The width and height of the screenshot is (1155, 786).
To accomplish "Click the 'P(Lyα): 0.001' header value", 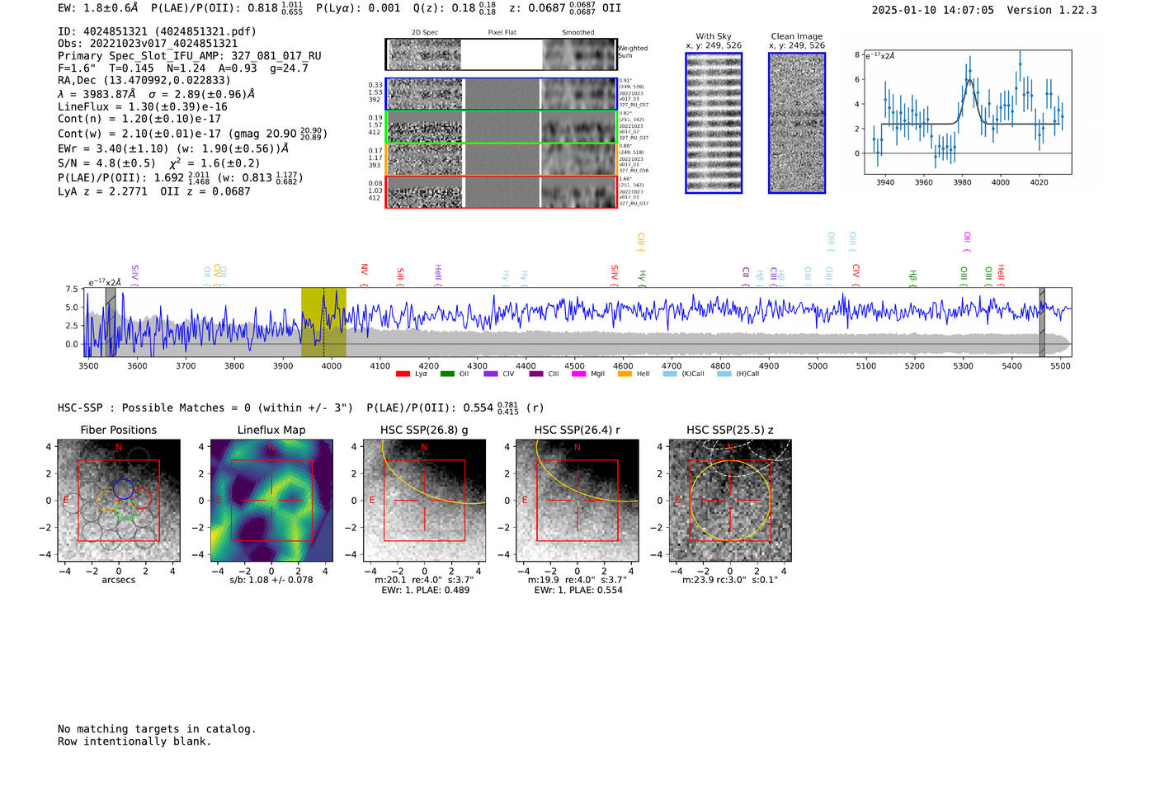I will pos(358,8).
